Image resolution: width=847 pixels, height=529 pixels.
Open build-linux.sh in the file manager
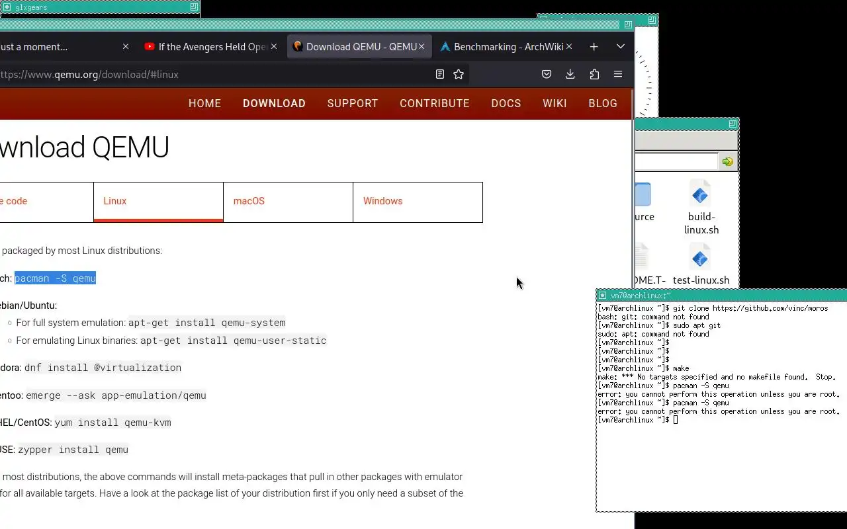click(701, 208)
